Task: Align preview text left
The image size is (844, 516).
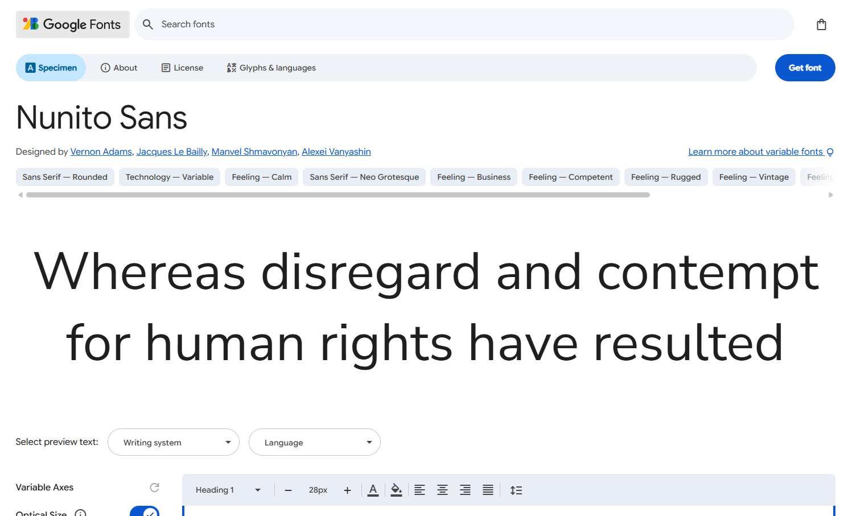Action: tap(419, 490)
